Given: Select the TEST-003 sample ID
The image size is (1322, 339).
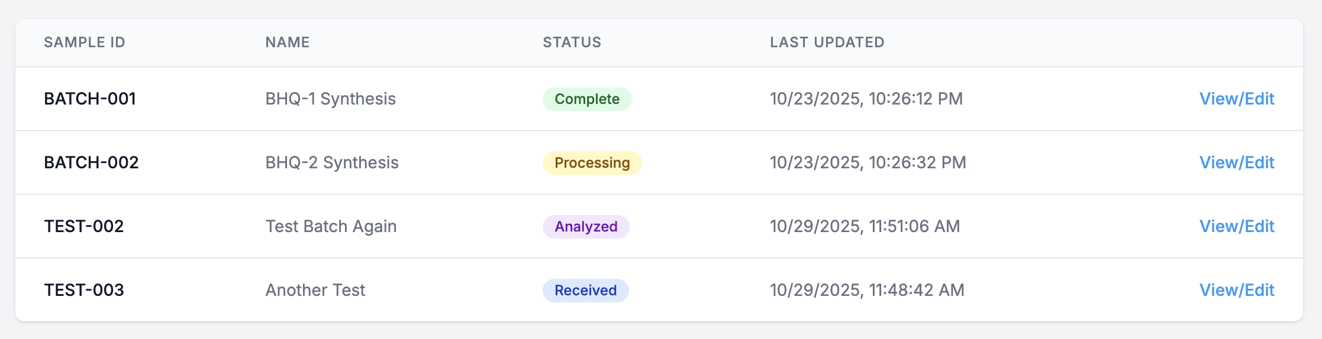Looking at the screenshot, I should pyautogui.click(x=83, y=290).
